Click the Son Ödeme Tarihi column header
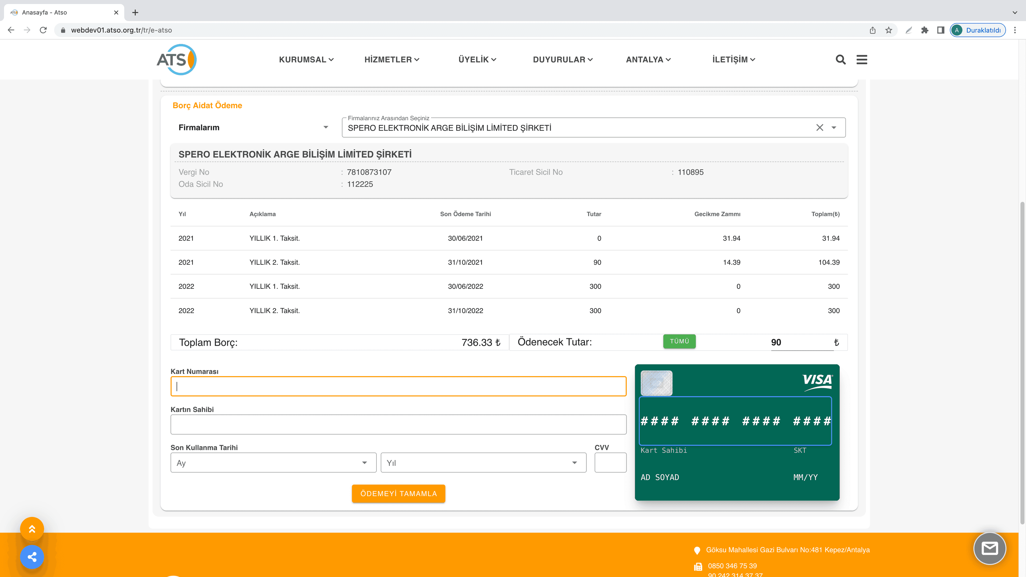Image resolution: width=1026 pixels, height=577 pixels. click(466, 214)
